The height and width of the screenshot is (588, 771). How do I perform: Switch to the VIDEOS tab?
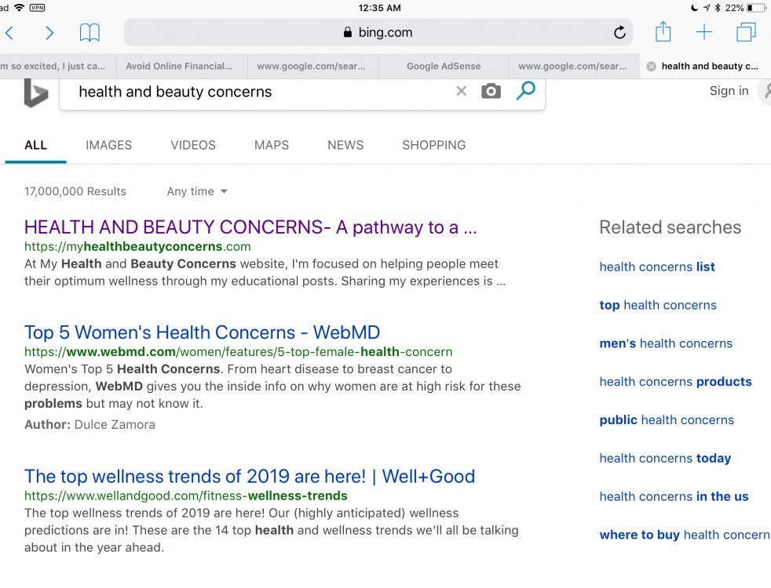click(x=193, y=145)
